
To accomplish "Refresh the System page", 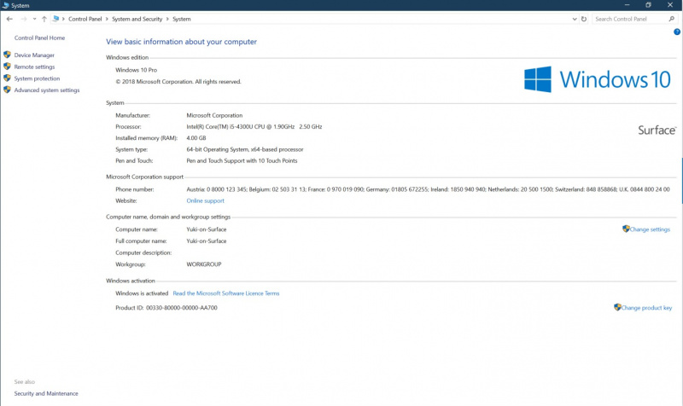I will [x=584, y=19].
